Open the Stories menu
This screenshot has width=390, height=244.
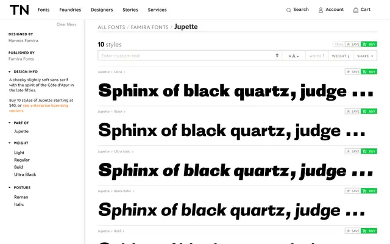[130, 10]
